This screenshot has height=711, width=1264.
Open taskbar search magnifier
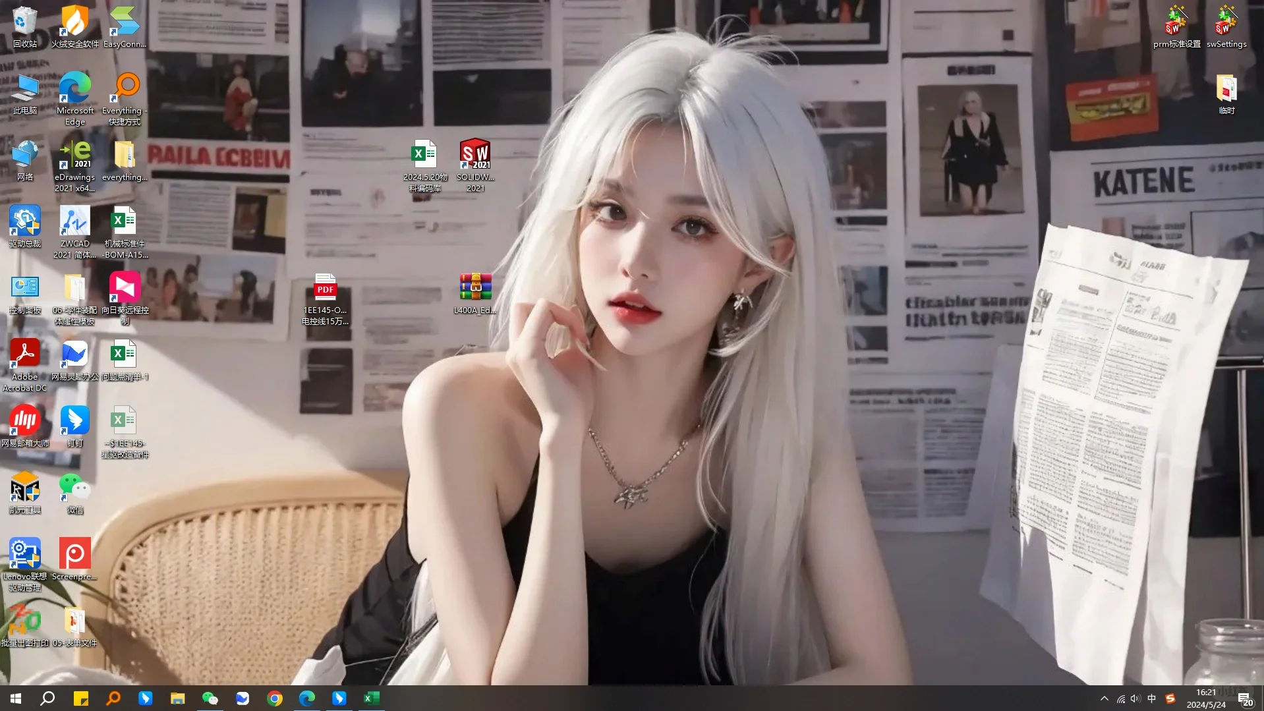point(47,698)
